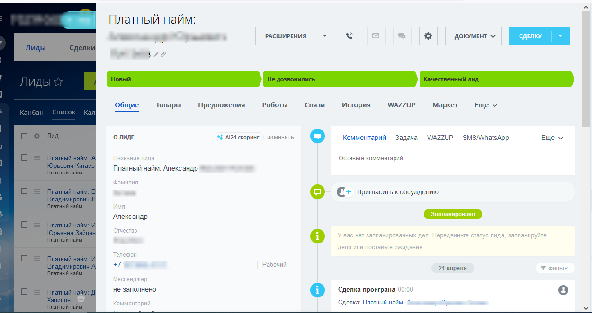
Task: Check the box for Юрьевна Зайцев lead
Action: 24,225
